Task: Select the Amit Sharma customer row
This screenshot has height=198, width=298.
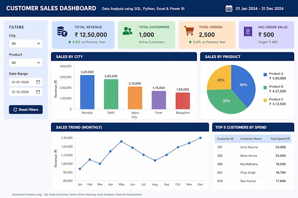Action: click(x=253, y=147)
